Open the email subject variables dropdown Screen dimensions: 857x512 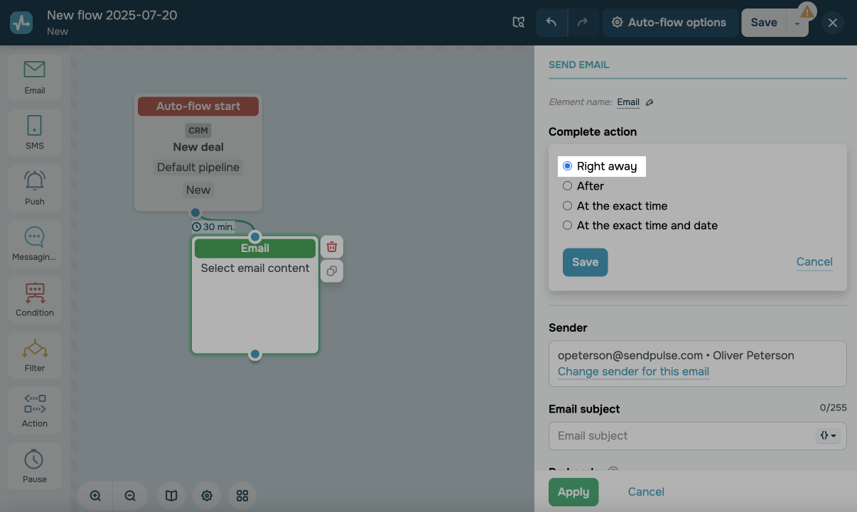pos(828,435)
